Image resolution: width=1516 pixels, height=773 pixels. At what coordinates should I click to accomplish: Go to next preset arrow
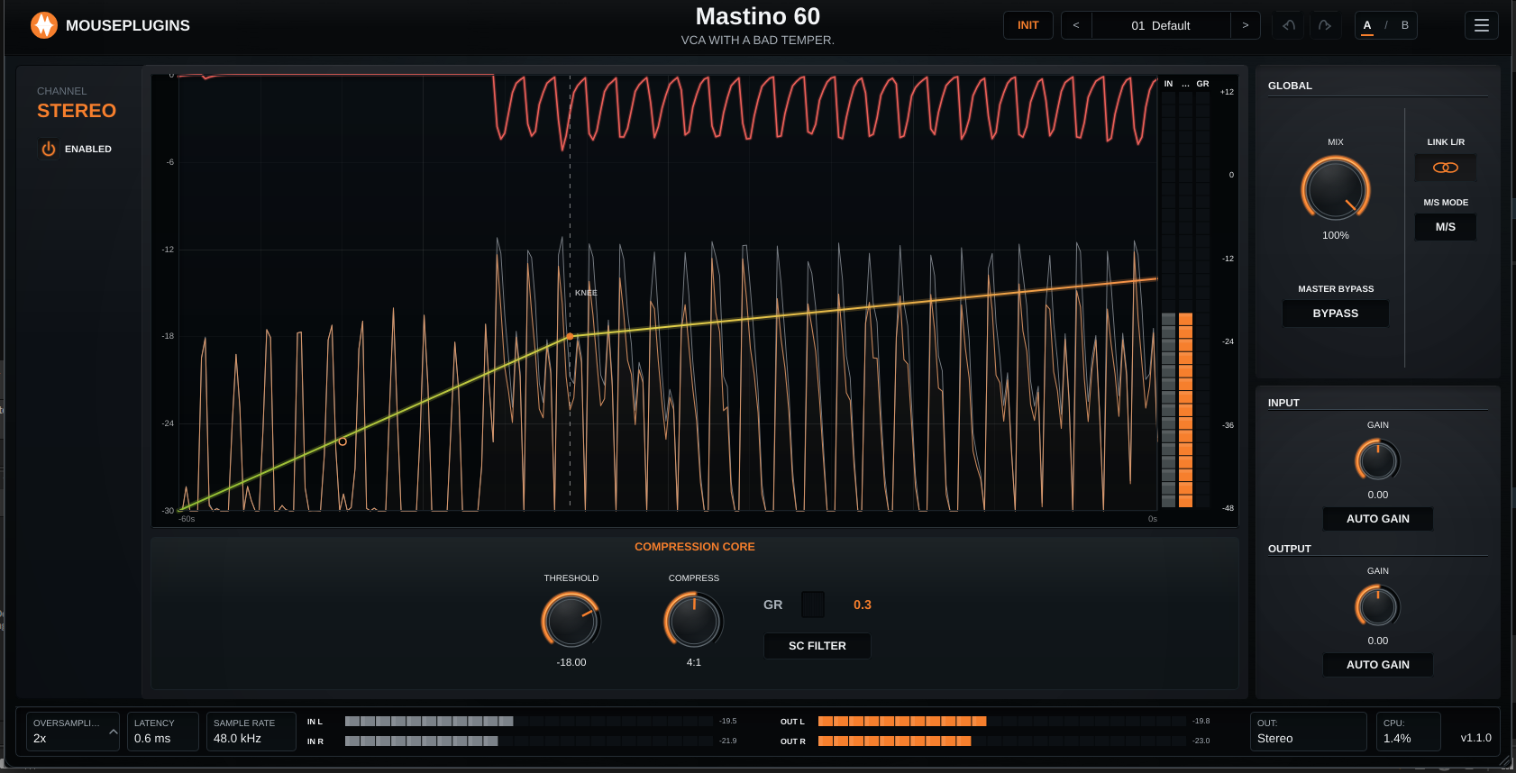pos(1246,25)
